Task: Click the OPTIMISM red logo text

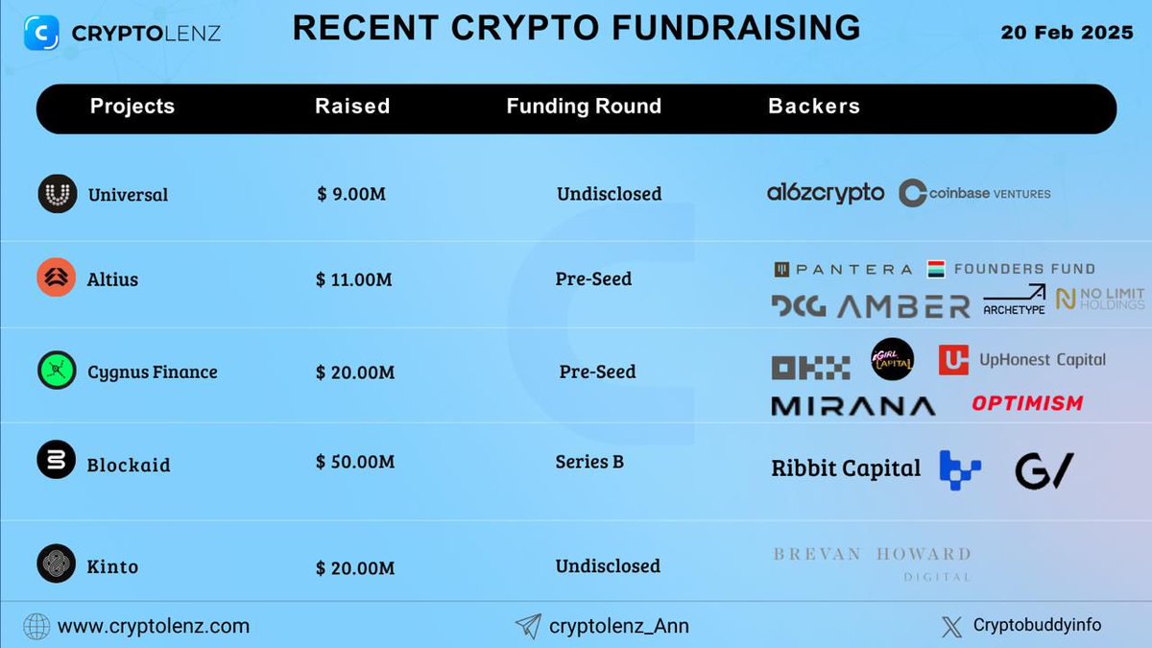Action: [1027, 403]
